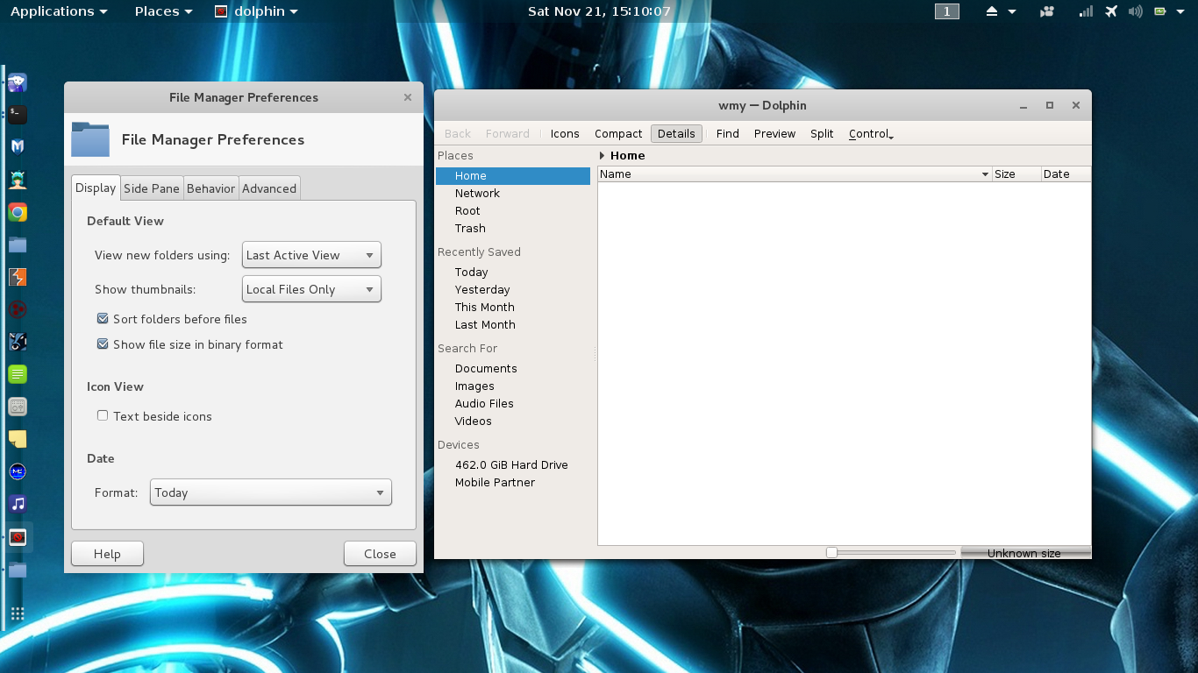Open the green notes app in dock
The height and width of the screenshot is (673, 1198).
(x=18, y=374)
